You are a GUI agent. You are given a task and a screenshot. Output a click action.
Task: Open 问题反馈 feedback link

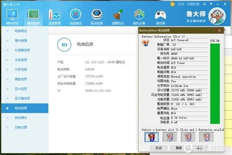(193, 4)
